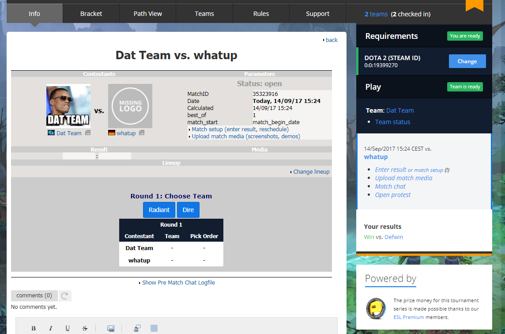The image size is (505, 334).
Task: Open Dat Team link in Play panel
Action: [400, 110]
